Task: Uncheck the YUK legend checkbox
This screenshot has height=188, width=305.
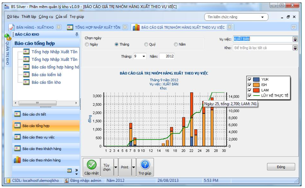Action: coord(249,79)
